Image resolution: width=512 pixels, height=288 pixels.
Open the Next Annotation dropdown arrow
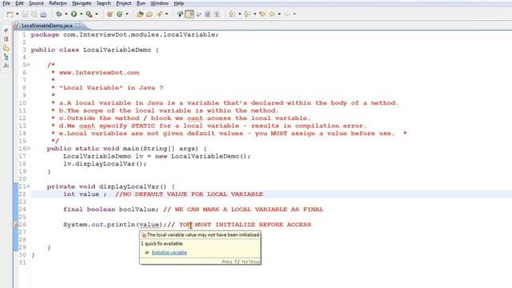click(x=239, y=14)
